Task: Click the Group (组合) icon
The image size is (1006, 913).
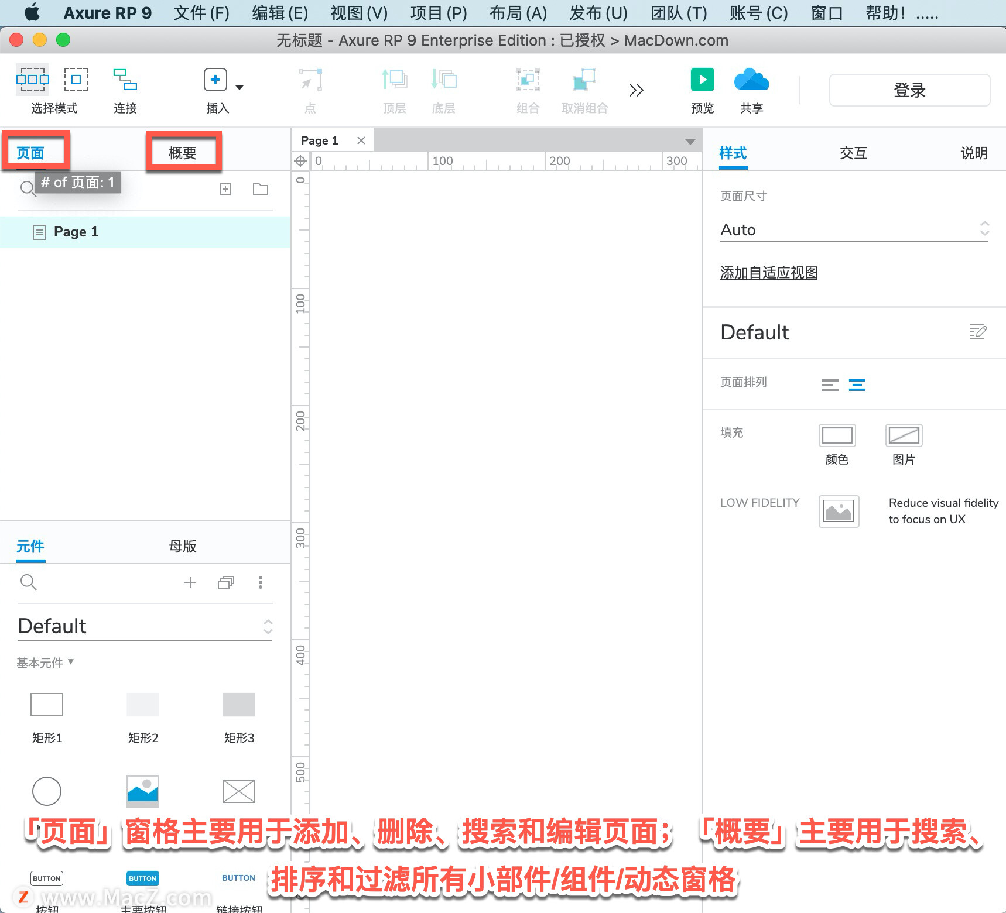Action: tap(528, 80)
